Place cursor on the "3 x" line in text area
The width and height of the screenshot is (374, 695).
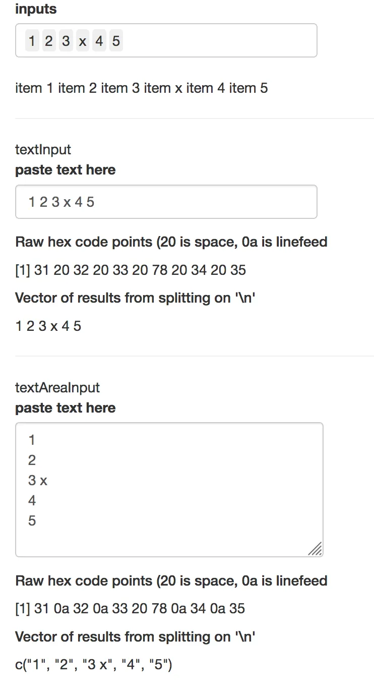click(x=38, y=481)
